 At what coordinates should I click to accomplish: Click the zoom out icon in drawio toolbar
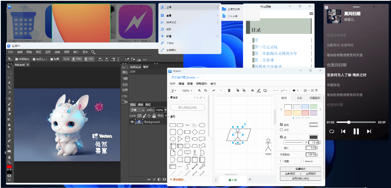[x=205, y=90]
